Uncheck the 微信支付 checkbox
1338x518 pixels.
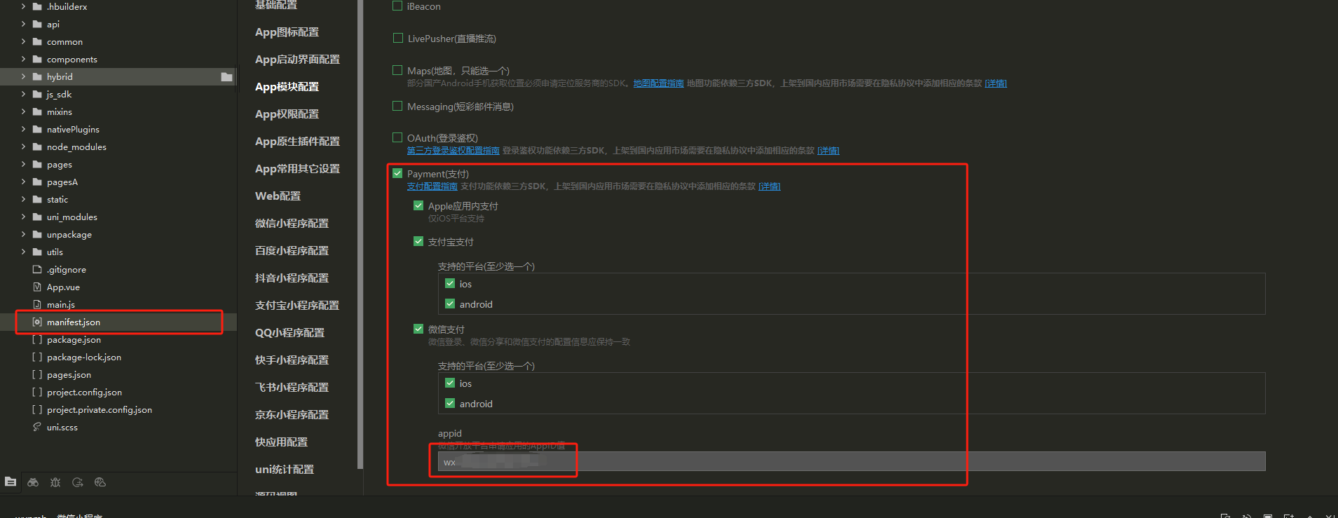click(x=418, y=329)
